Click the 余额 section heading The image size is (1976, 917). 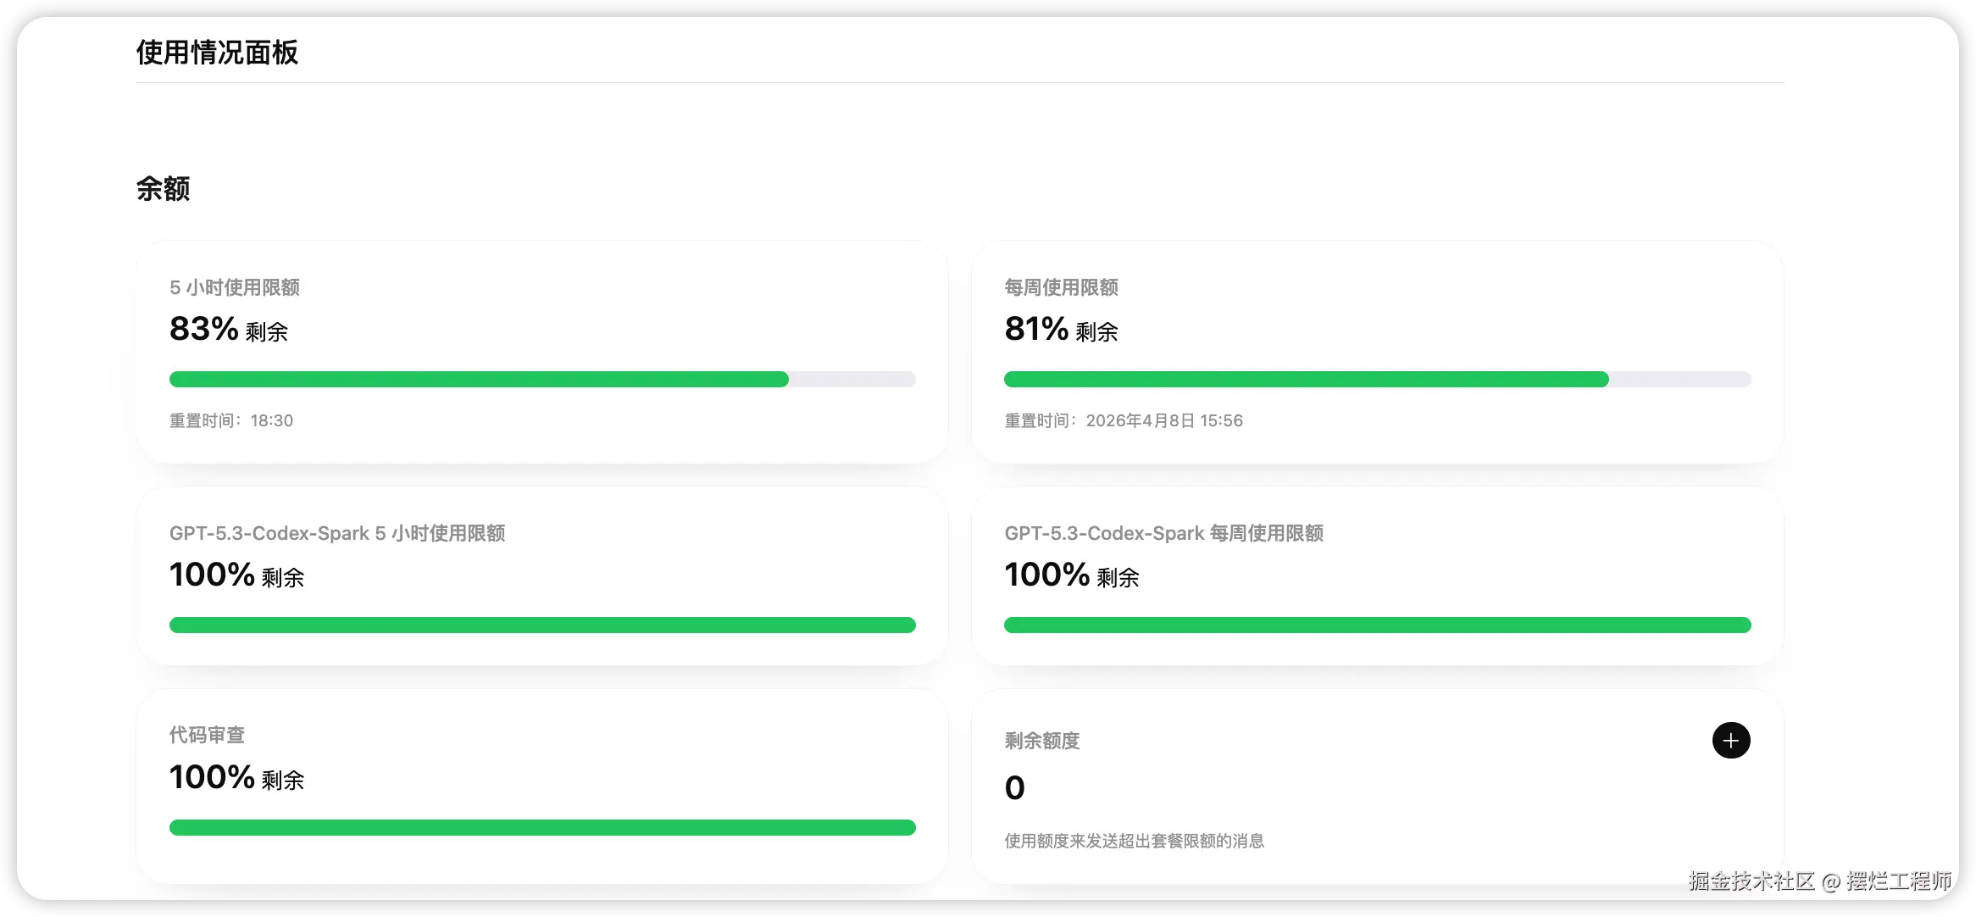click(x=163, y=188)
